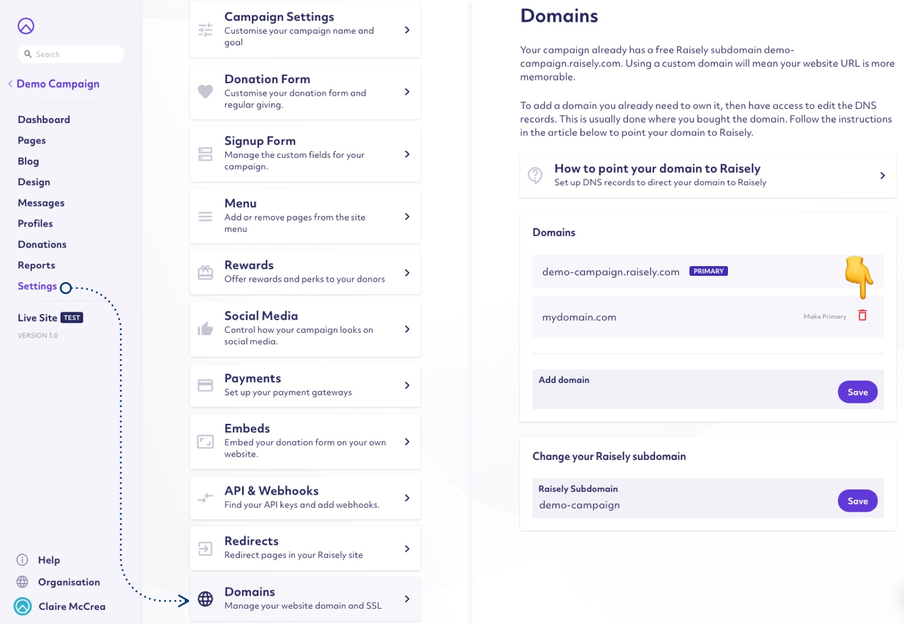Open Help in the sidebar
This screenshot has width=904, height=624.
tap(49, 560)
